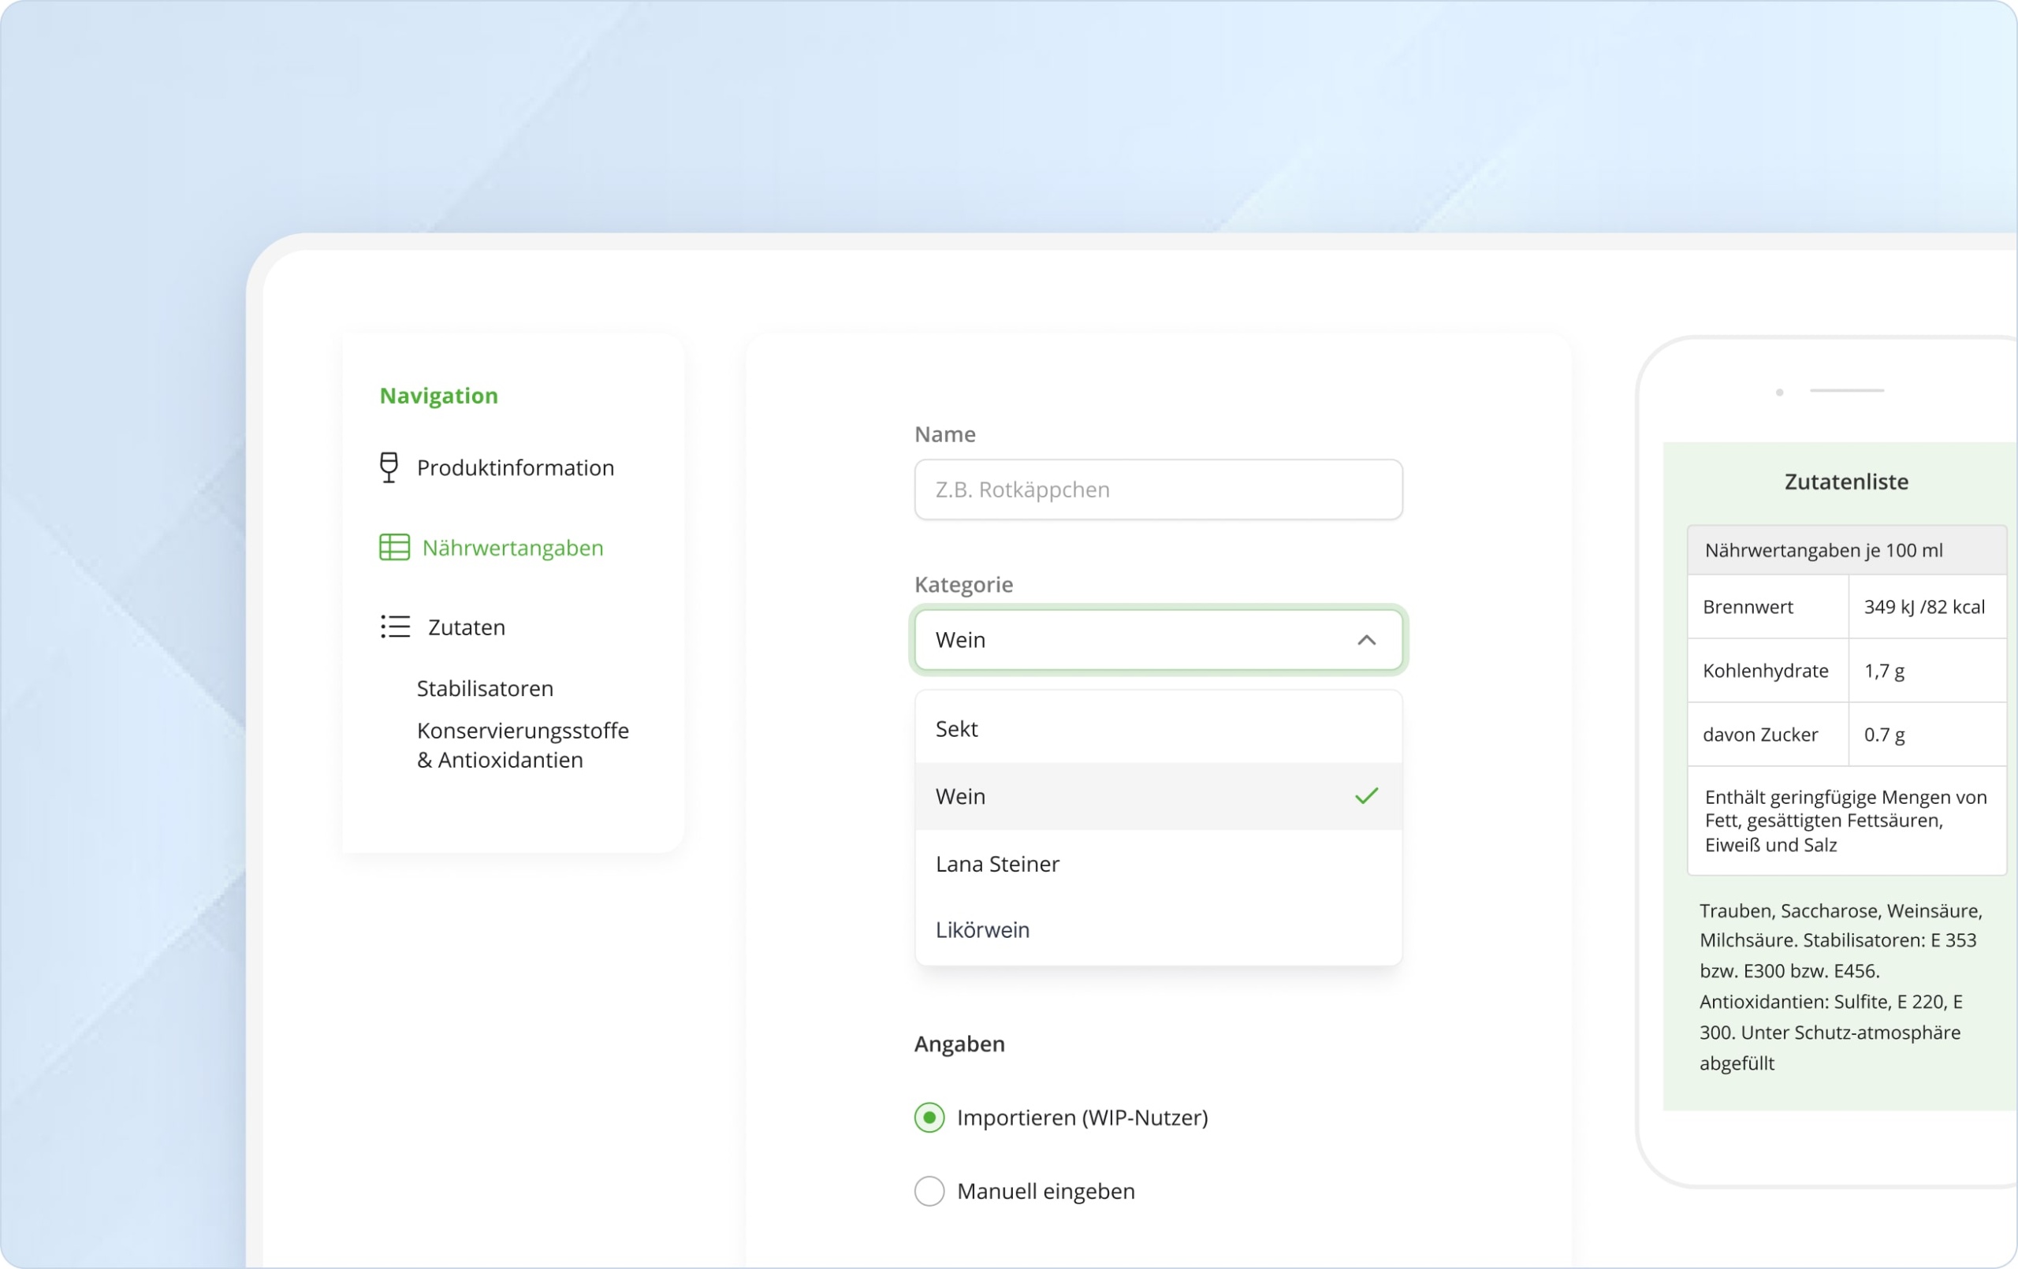The image size is (2018, 1269).
Task: Click the davon Zucker row label
Action: pos(1760,735)
